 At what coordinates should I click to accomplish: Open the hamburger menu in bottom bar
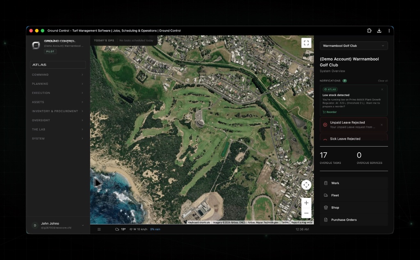click(x=99, y=229)
